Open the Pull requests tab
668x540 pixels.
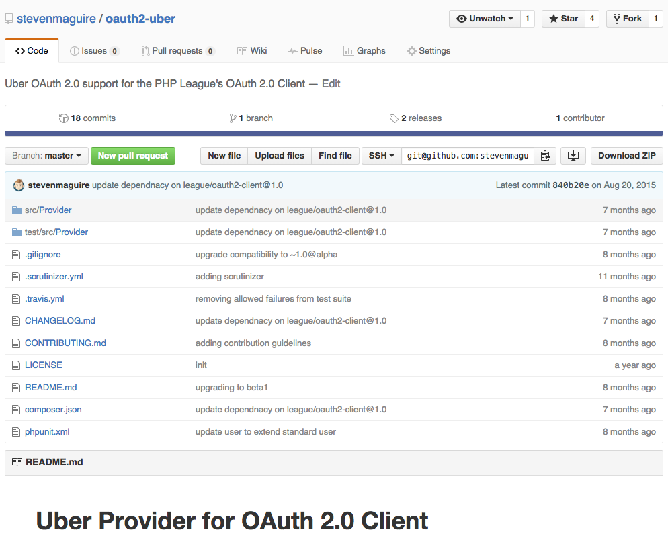[178, 50]
